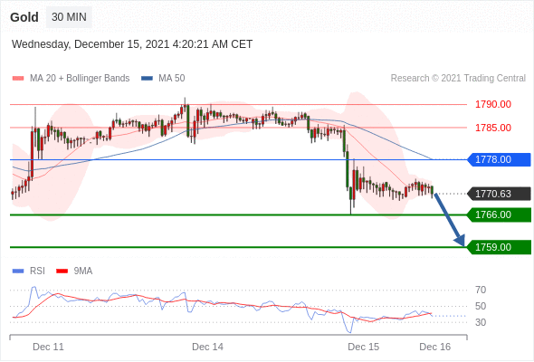Click the date line 'Wednesday, December 15, 2021 4:20:21 AM CET'
534x362 pixels.
[x=132, y=44]
